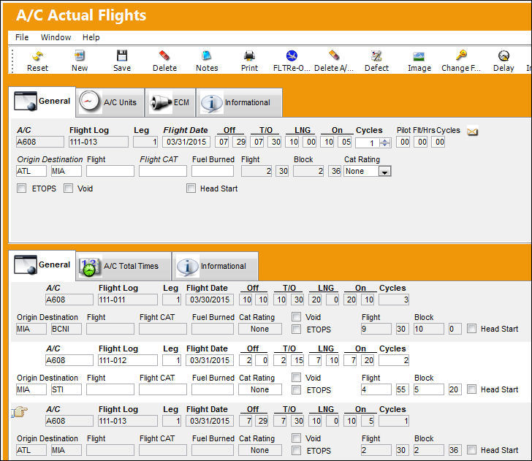Click destination STI in lower list
Viewport: 532px width, 461px height.
point(66,389)
